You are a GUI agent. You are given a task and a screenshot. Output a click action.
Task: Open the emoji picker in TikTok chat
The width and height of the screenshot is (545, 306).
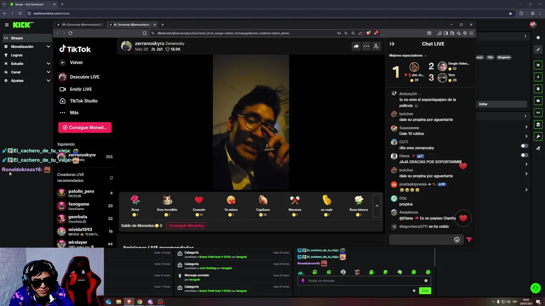click(x=457, y=240)
